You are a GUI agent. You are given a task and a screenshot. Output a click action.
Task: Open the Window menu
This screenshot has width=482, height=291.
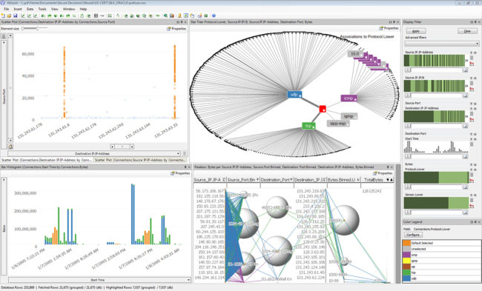point(69,9)
